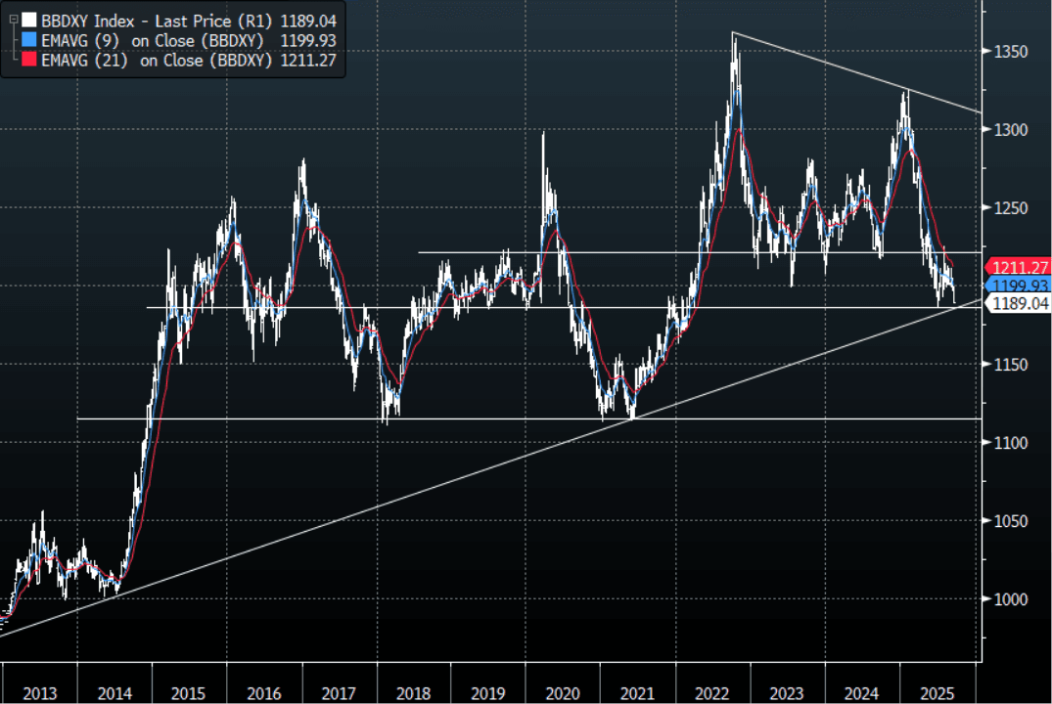Click the 2013 label on the time axis
This screenshot has width=1052, height=704.
[39, 693]
